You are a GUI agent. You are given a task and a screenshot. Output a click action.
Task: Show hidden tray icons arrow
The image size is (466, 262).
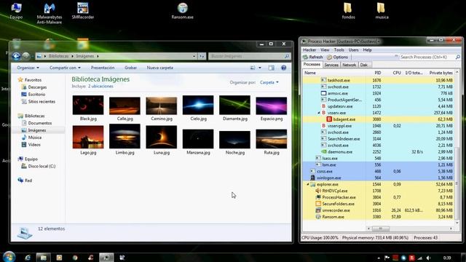pos(379,258)
